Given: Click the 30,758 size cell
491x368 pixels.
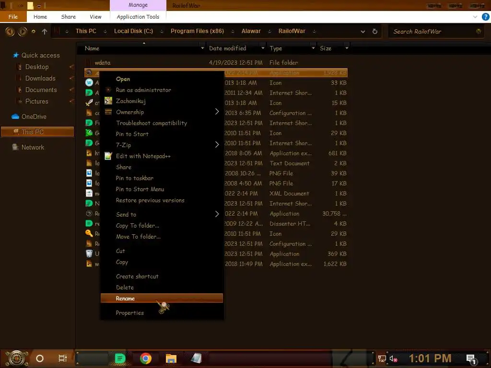Looking at the screenshot, I should coord(334,213).
